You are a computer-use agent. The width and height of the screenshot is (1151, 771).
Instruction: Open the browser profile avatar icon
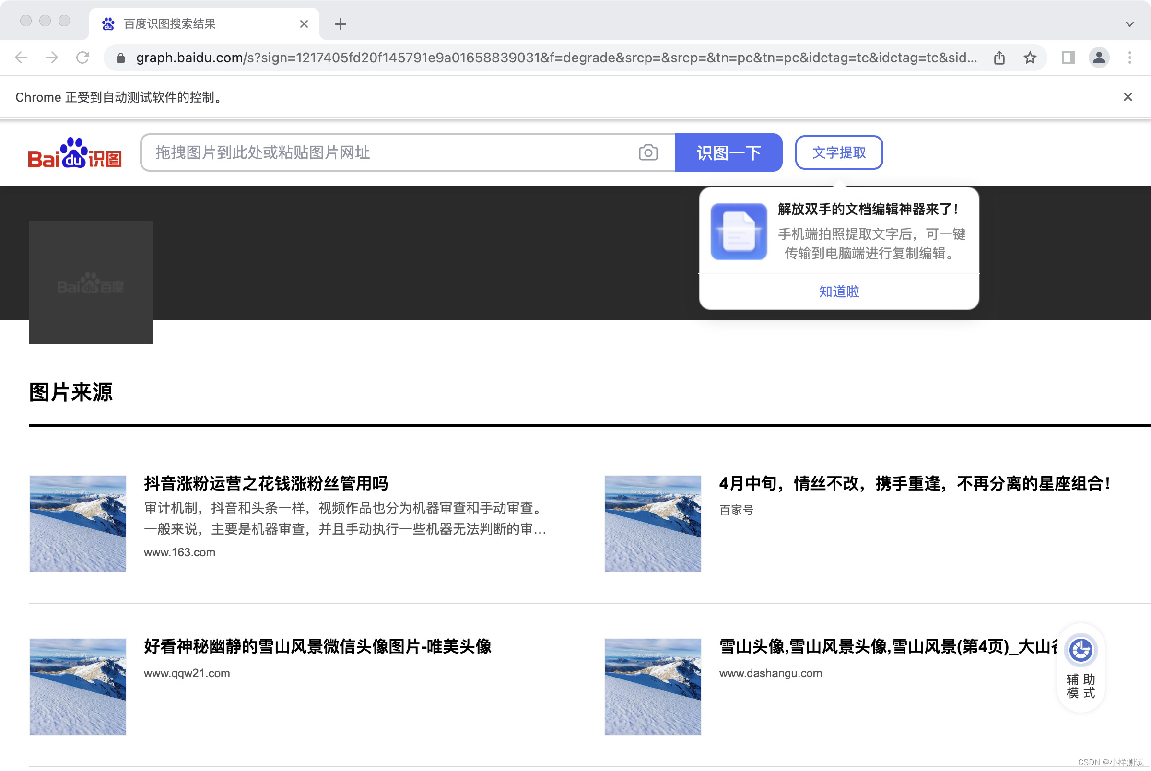(1099, 58)
